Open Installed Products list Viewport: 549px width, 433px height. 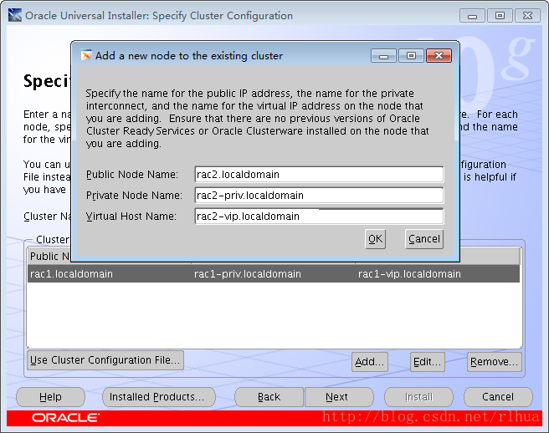tap(159, 397)
